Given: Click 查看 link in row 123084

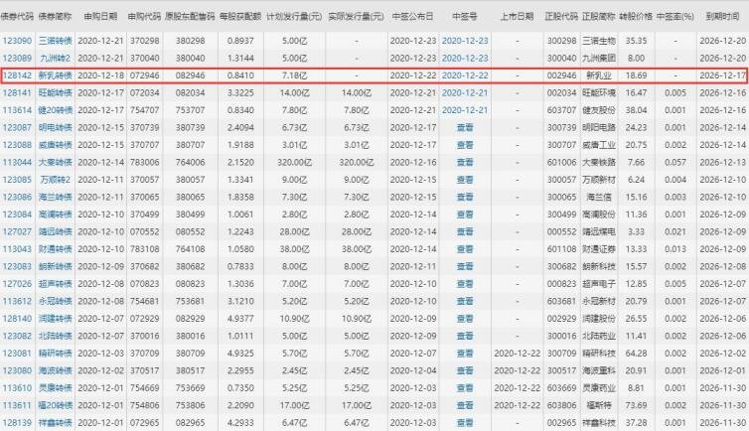Looking at the screenshot, I should [465, 215].
